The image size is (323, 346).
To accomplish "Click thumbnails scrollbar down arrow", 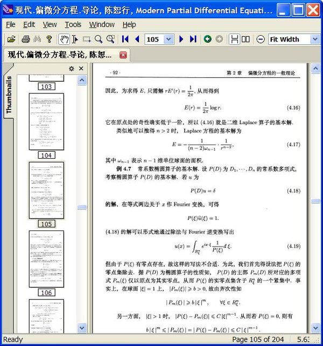I will click(x=82, y=328).
